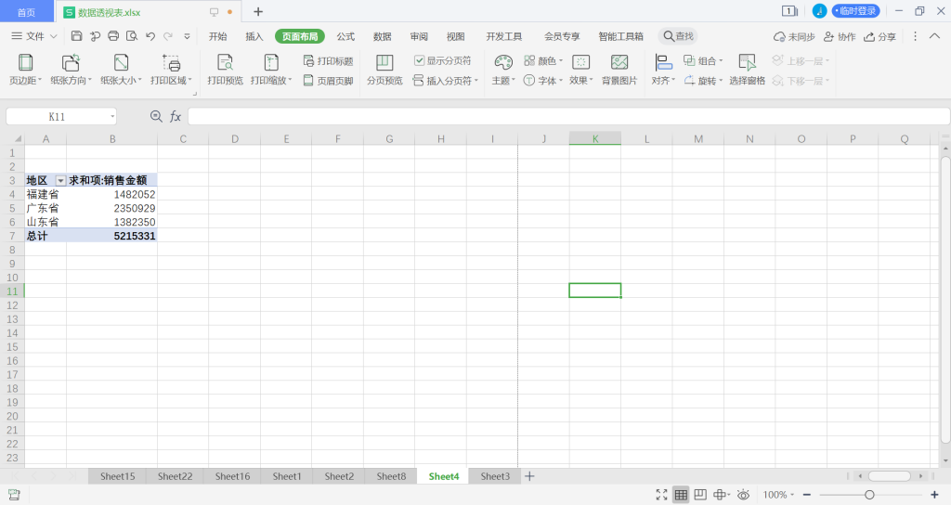Click the user avatar icon
This screenshot has height=505, width=951.
click(x=819, y=11)
